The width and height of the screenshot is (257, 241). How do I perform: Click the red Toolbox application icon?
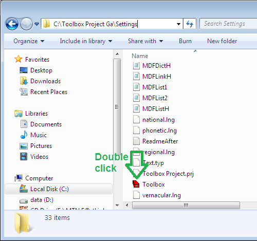click(136, 184)
